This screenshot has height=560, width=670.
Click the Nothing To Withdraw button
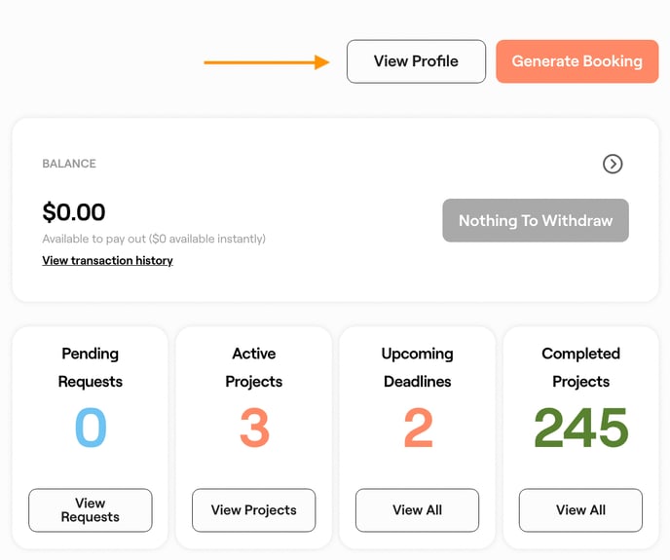tap(536, 220)
